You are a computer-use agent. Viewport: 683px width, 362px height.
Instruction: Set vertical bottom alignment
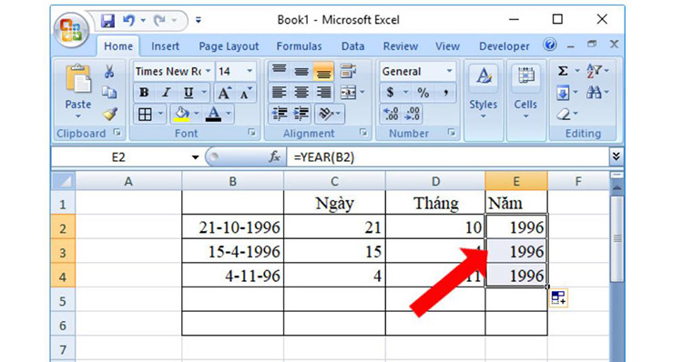[322, 70]
